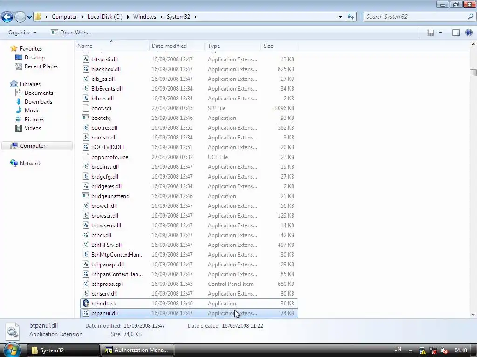Open the Help icon

[469, 33]
